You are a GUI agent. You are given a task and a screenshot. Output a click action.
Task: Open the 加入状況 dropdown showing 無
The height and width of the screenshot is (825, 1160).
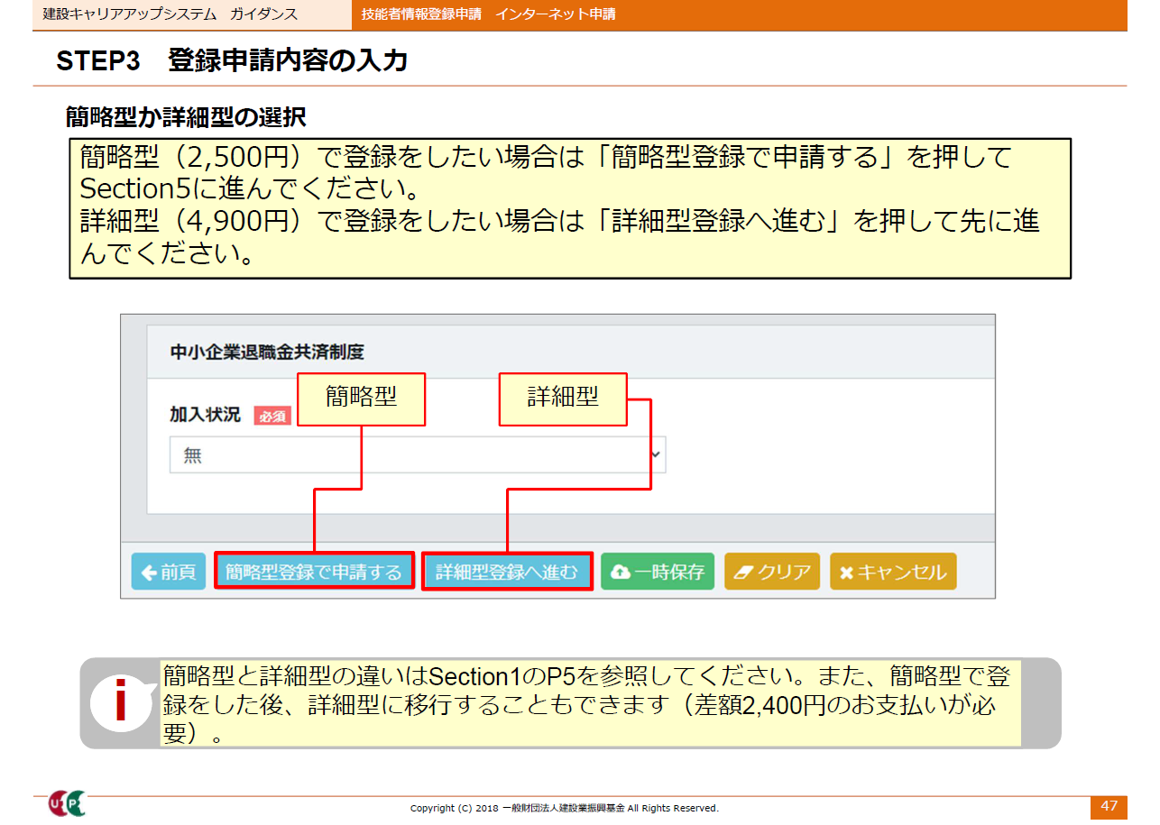[418, 455]
